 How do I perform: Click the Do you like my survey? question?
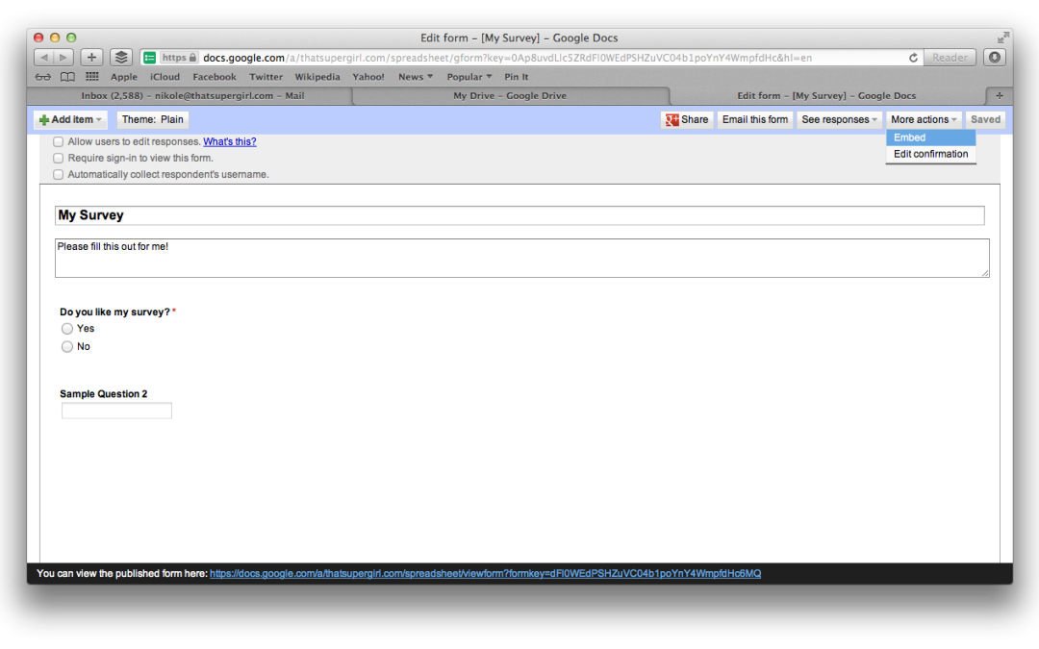coord(115,312)
